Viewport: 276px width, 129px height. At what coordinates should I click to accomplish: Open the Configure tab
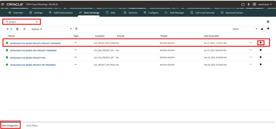[x=151, y=13]
